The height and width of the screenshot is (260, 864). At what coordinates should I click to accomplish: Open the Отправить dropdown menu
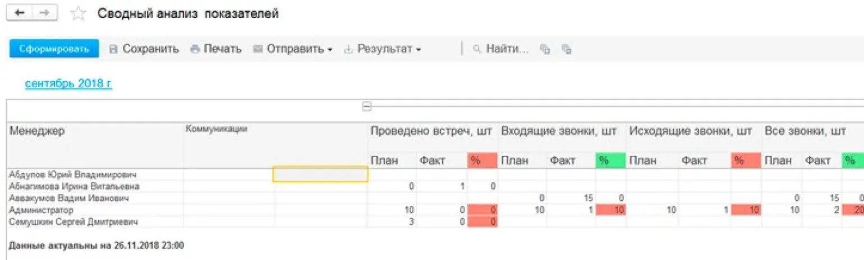[x=293, y=49]
